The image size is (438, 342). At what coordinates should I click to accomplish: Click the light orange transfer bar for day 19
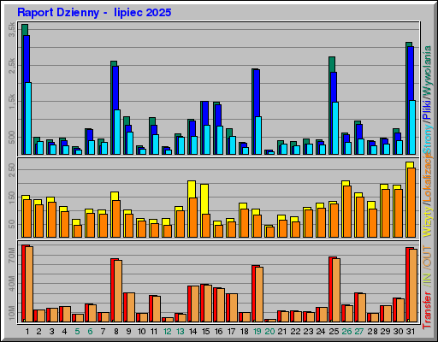tap(259, 294)
